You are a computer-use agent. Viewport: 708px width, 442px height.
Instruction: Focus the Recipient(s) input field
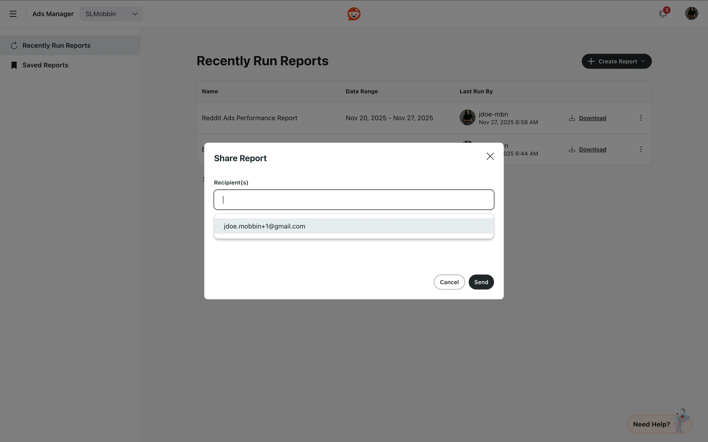tap(353, 200)
